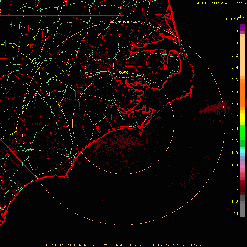The image size is (247, 247).
Task: Click the 100 NMI range ring label
Action: (x=123, y=22)
